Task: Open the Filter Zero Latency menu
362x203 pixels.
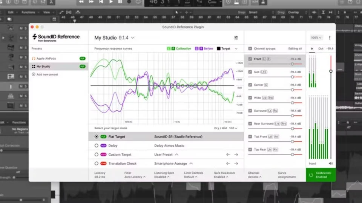Action: click(x=135, y=175)
